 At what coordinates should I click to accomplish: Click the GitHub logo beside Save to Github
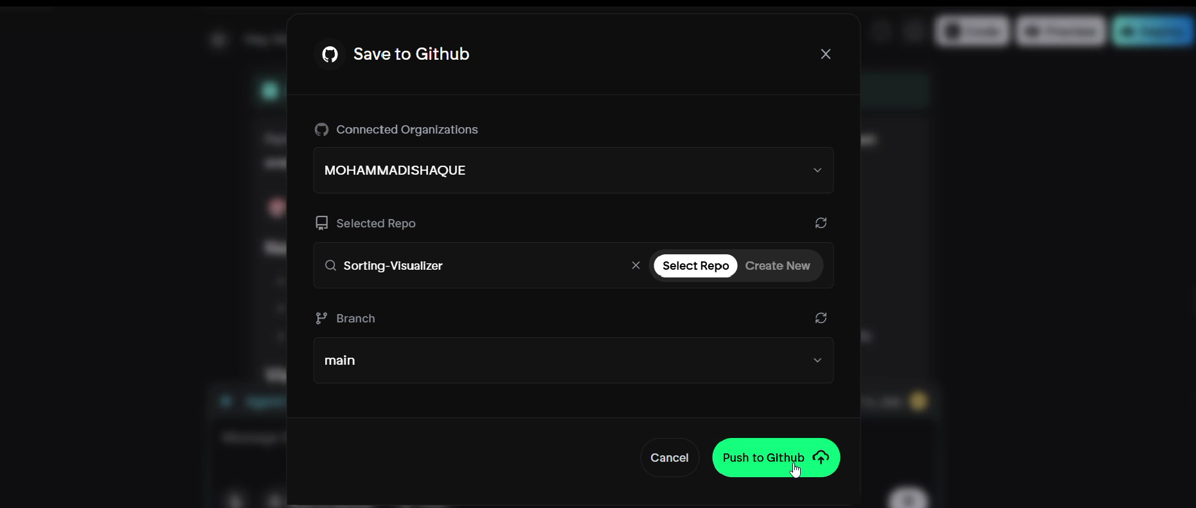pos(330,54)
